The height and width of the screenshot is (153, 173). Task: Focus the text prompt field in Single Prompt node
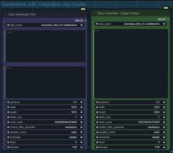pos(131,64)
